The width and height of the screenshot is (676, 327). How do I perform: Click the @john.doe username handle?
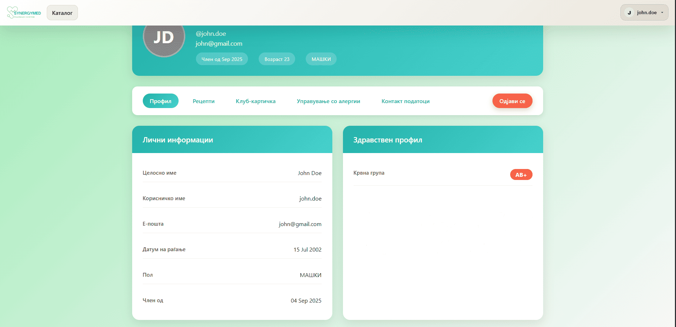click(211, 34)
